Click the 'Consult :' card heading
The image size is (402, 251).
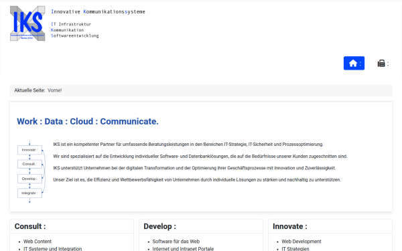(30, 226)
